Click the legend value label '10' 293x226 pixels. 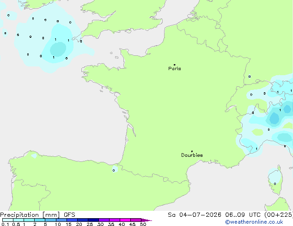pos(58,224)
